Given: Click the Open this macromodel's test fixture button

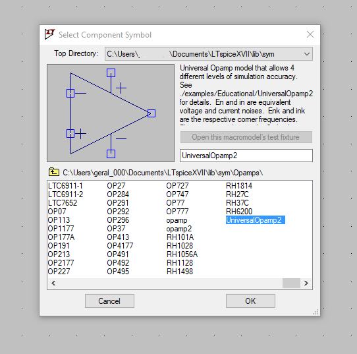Looking at the screenshot, I should tap(246, 137).
